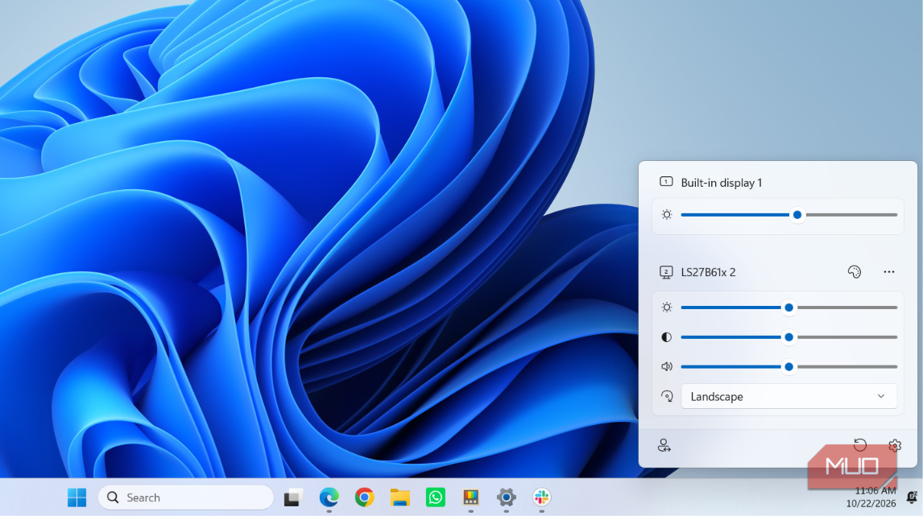Screen dimensions: 923x516
Task: Launch Google Chrome from the taskbar
Action: point(364,497)
